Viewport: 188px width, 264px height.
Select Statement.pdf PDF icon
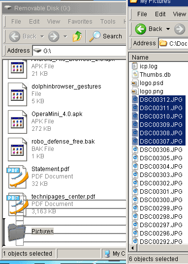coord(17,177)
